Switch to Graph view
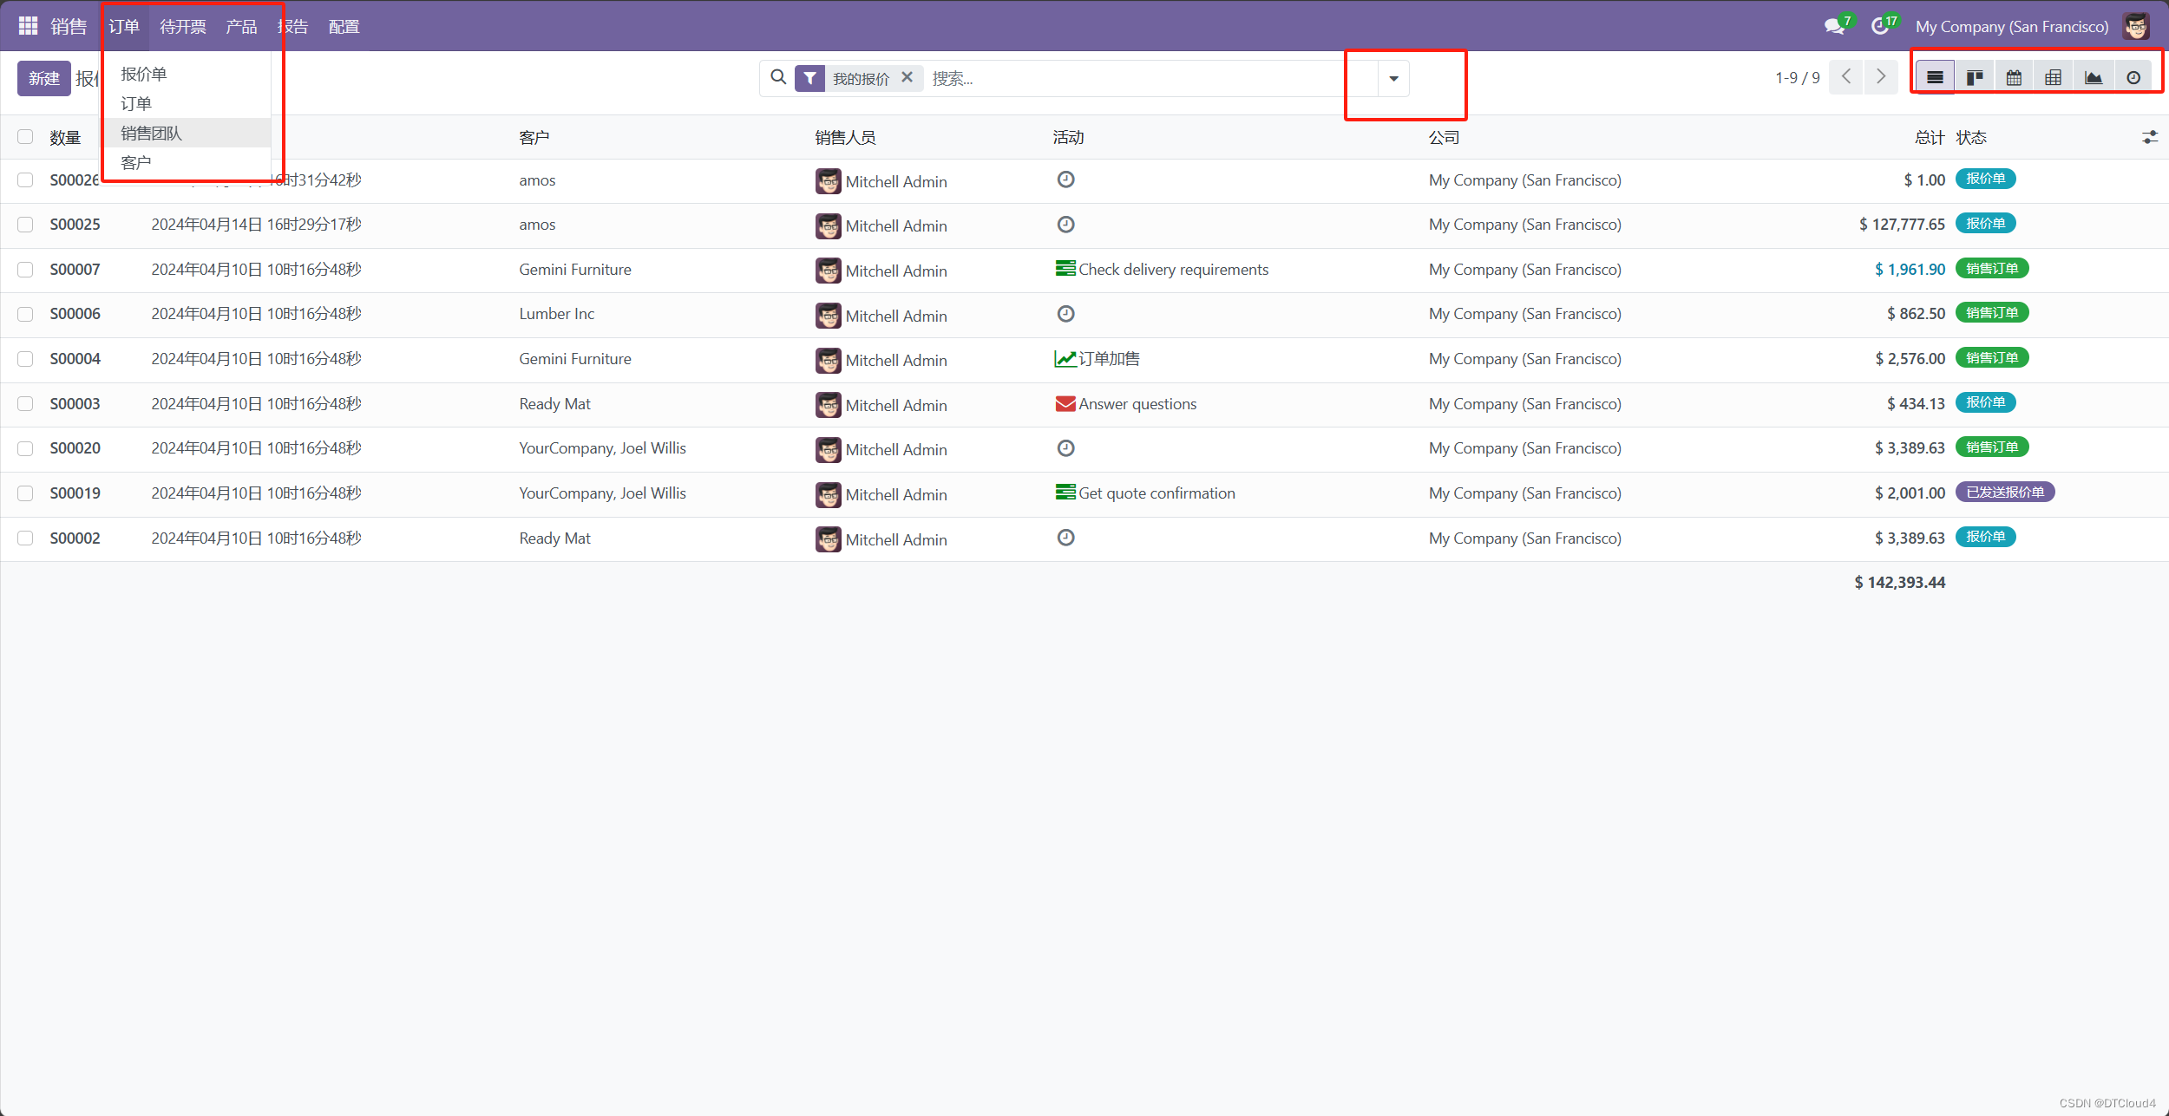 pos(2093,78)
